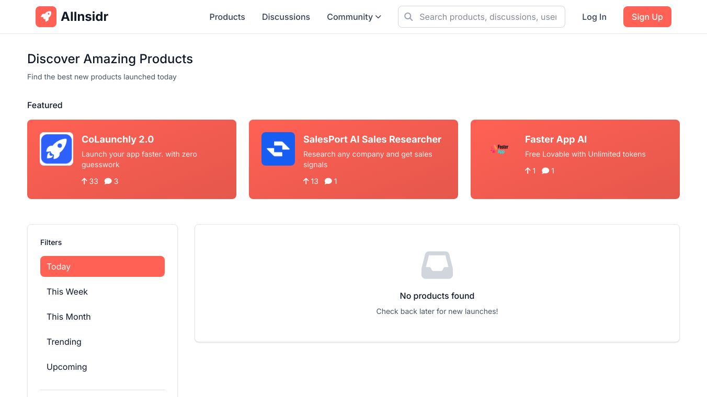The width and height of the screenshot is (707, 397).
Task: Go to the Discussions page
Action: click(x=286, y=17)
